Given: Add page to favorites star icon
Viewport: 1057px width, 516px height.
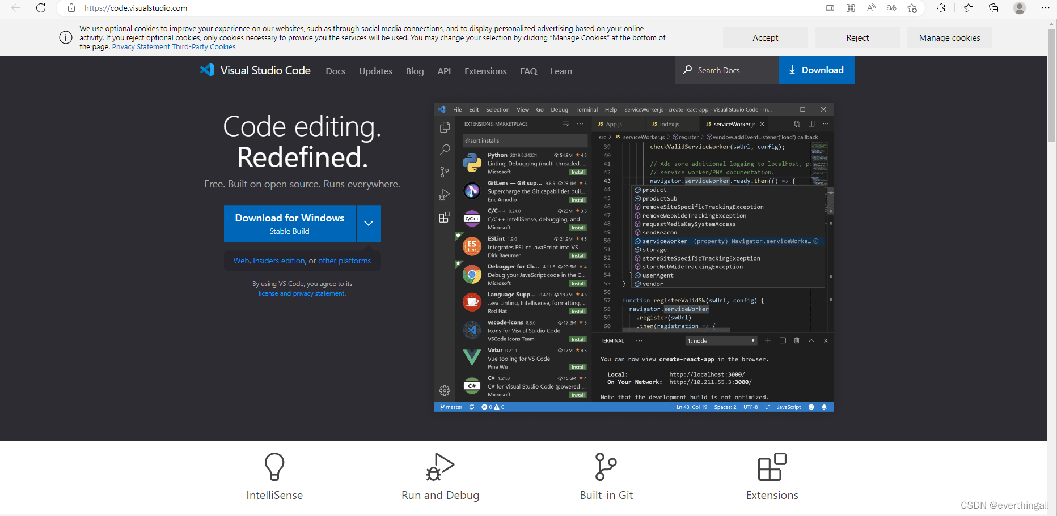Looking at the screenshot, I should (x=912, y=8).
